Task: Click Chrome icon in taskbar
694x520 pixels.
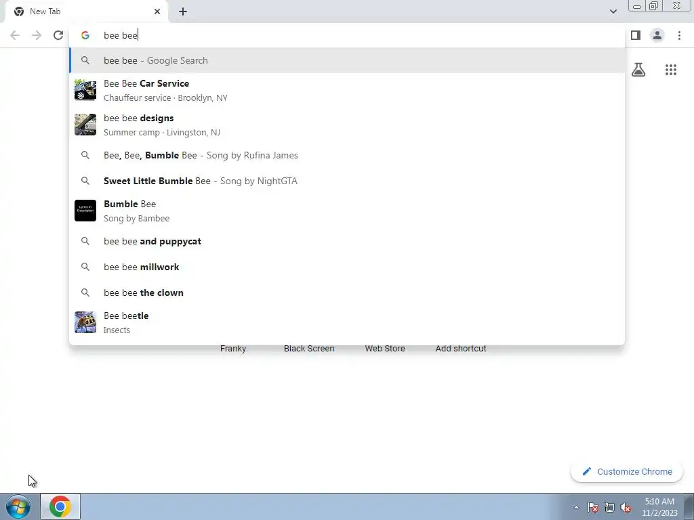Action: pos(60,506)
